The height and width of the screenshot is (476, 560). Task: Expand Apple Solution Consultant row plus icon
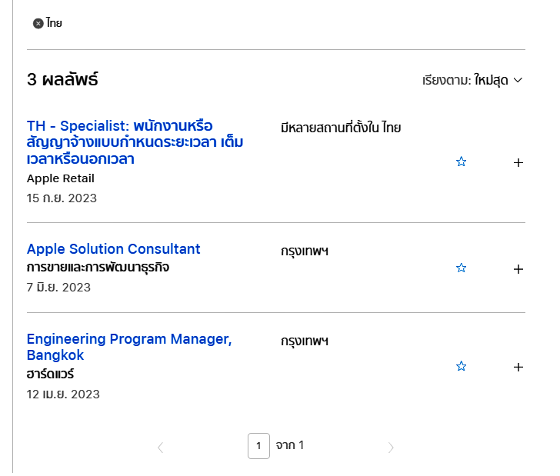click(518, 269)
